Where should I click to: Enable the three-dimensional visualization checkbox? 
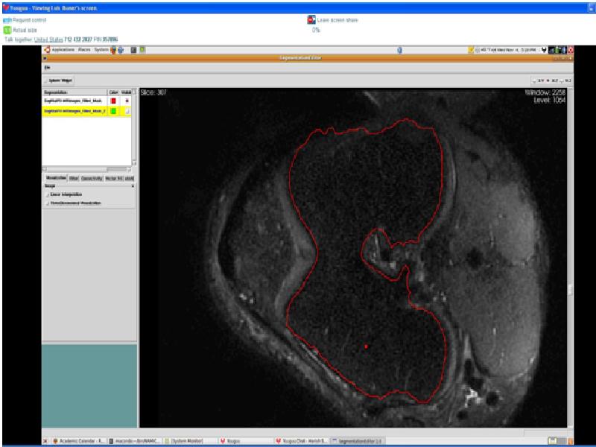(x=47, y=203)
